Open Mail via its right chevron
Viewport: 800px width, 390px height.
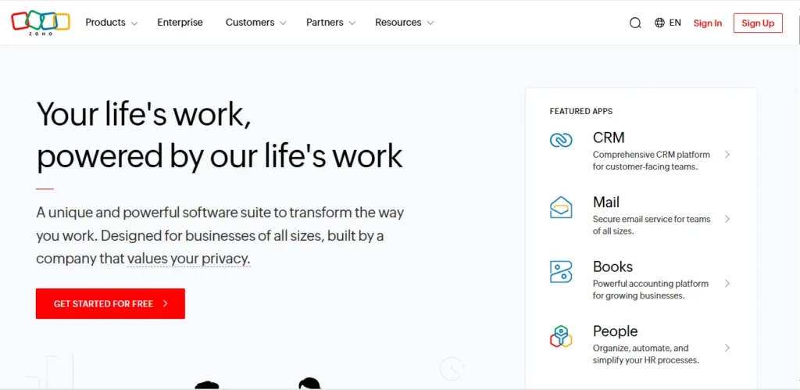(727, 219)
